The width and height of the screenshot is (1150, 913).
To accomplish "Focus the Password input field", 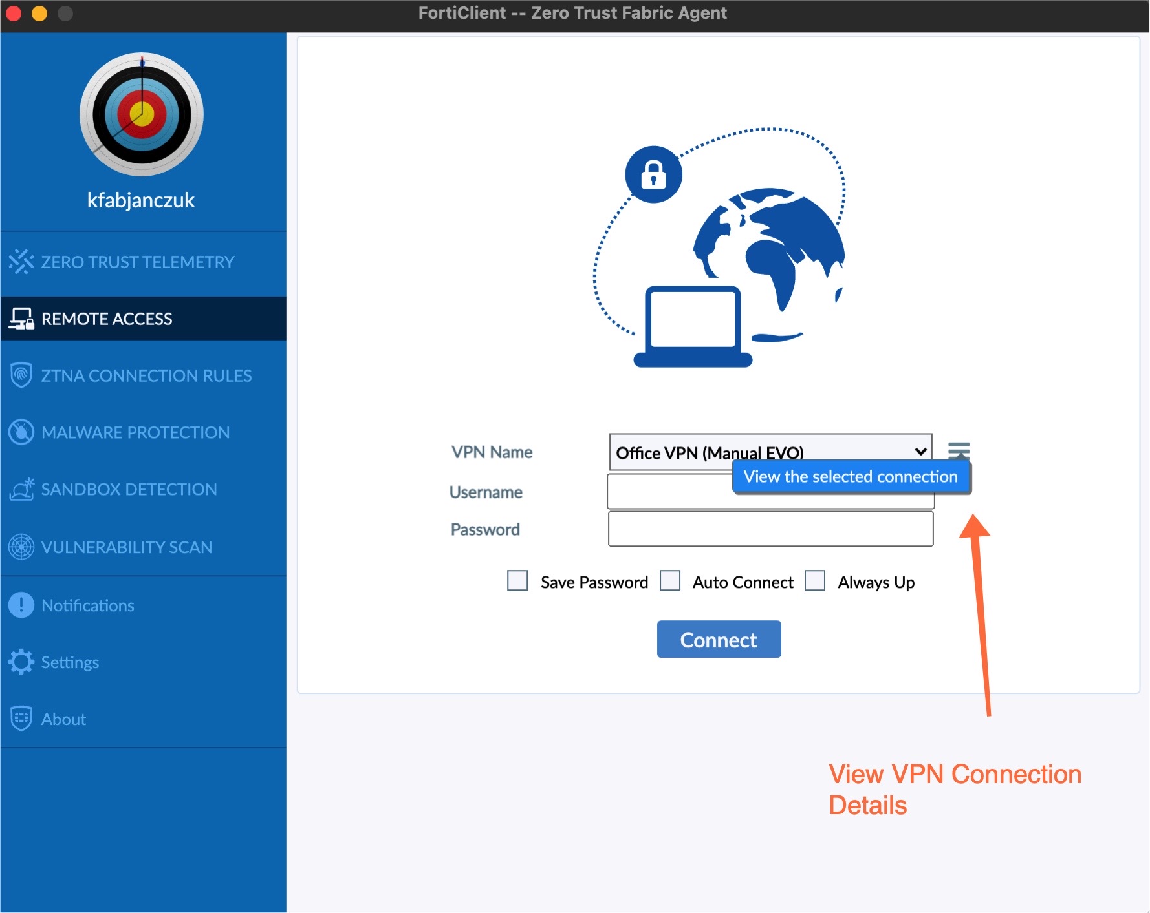I will tap(770, 529).
